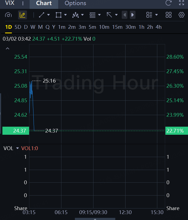The height and width of the screenshot is (220, 188).
Task: Open the chart settings gear
Action: (x=181, y=15)
